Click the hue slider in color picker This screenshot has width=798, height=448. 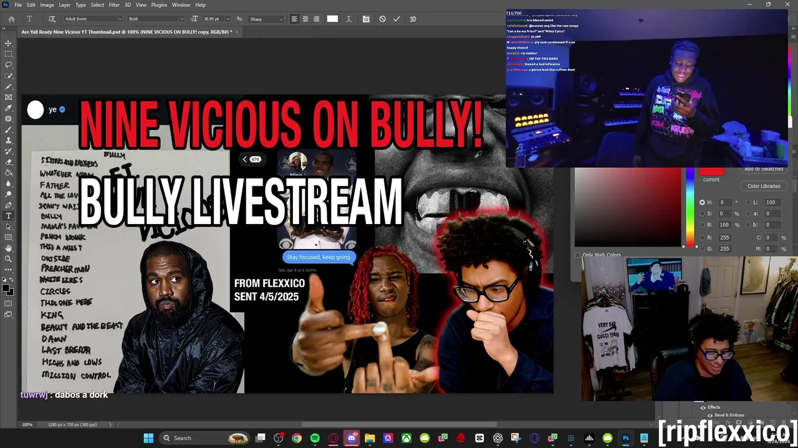(690, 207)
